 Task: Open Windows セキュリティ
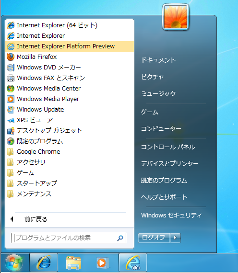click(171, 216)
